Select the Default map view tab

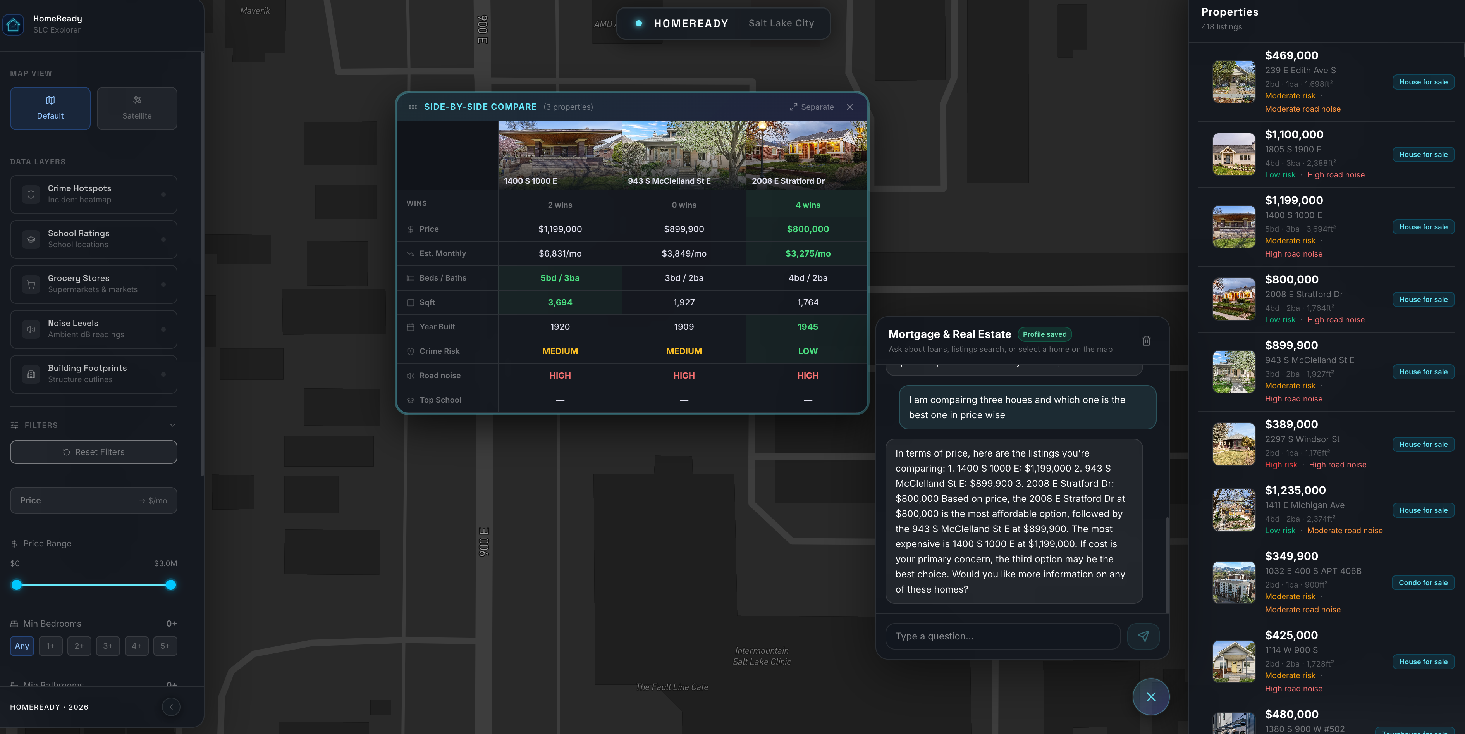(x=50, y=108)
